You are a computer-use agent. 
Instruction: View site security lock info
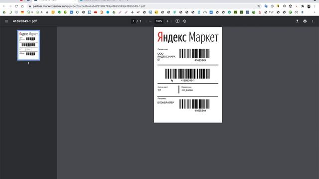(x=30, y=6)
